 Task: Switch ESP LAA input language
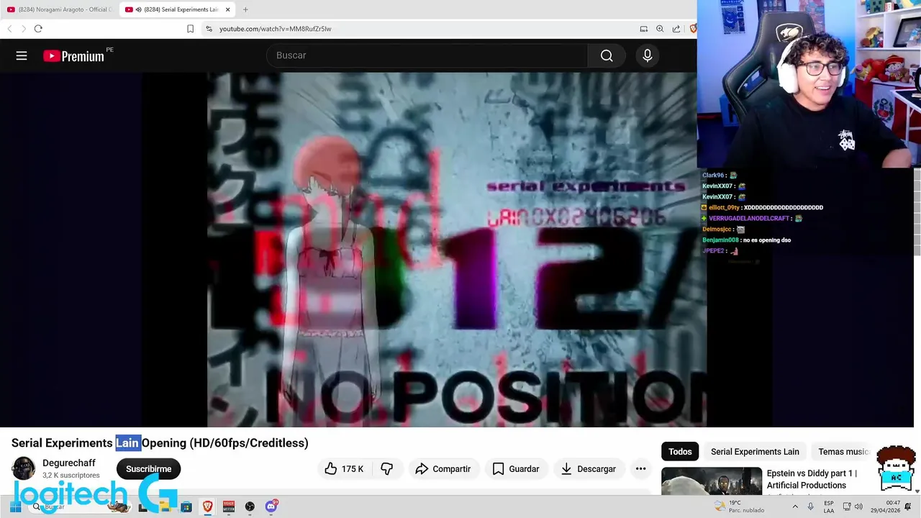[829, 506]
